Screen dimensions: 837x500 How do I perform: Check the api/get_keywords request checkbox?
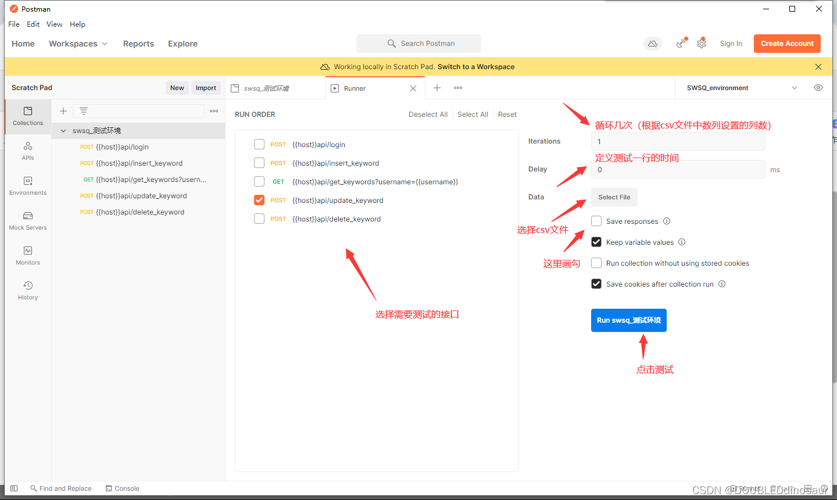pos(259,181)
